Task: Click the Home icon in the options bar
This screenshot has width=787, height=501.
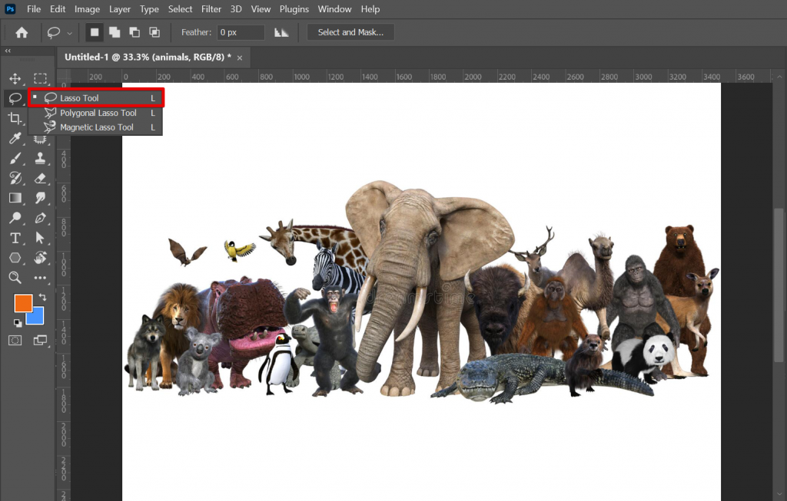Action: [x=21, y=32]
